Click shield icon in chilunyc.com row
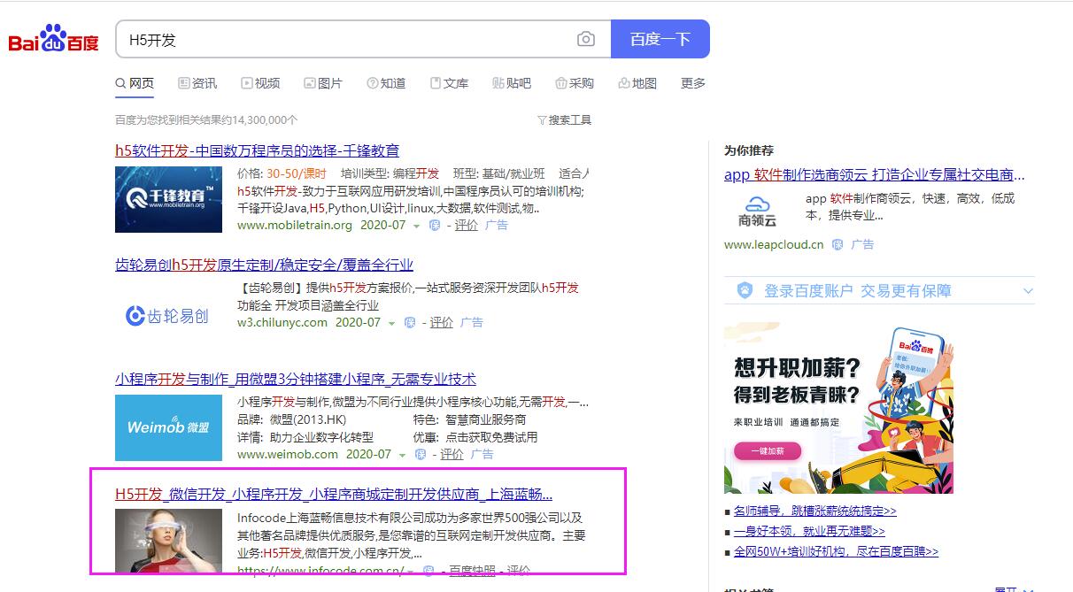 click(x=410, y=323)
